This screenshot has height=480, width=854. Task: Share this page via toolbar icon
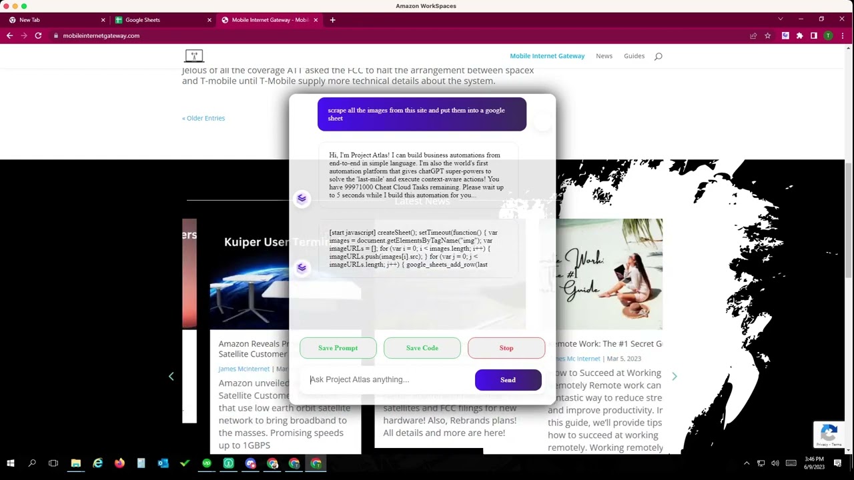tap(753, 36)
